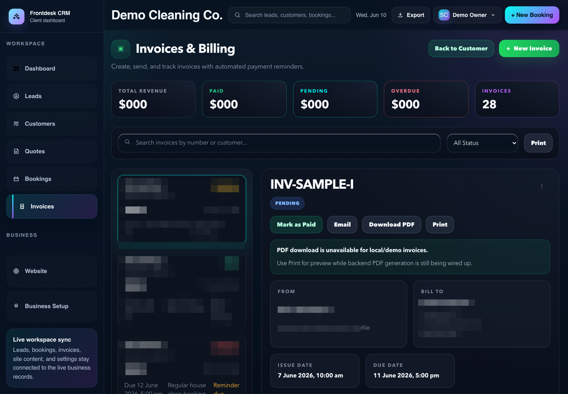The height and width of the screenshot is (394, 568).
Task: Click the magnifier icon in top search
Action: [237, 15]
